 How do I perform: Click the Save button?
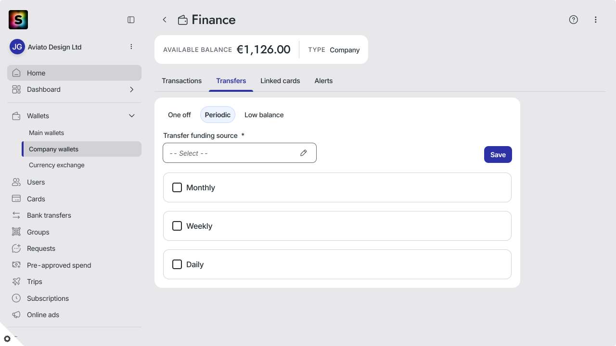[498, 155]
